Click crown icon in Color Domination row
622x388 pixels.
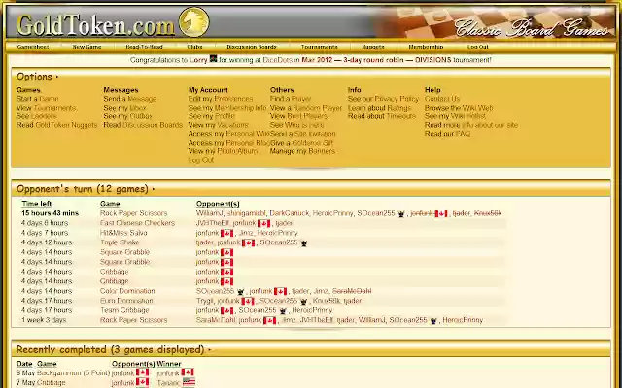pos(240,291)
